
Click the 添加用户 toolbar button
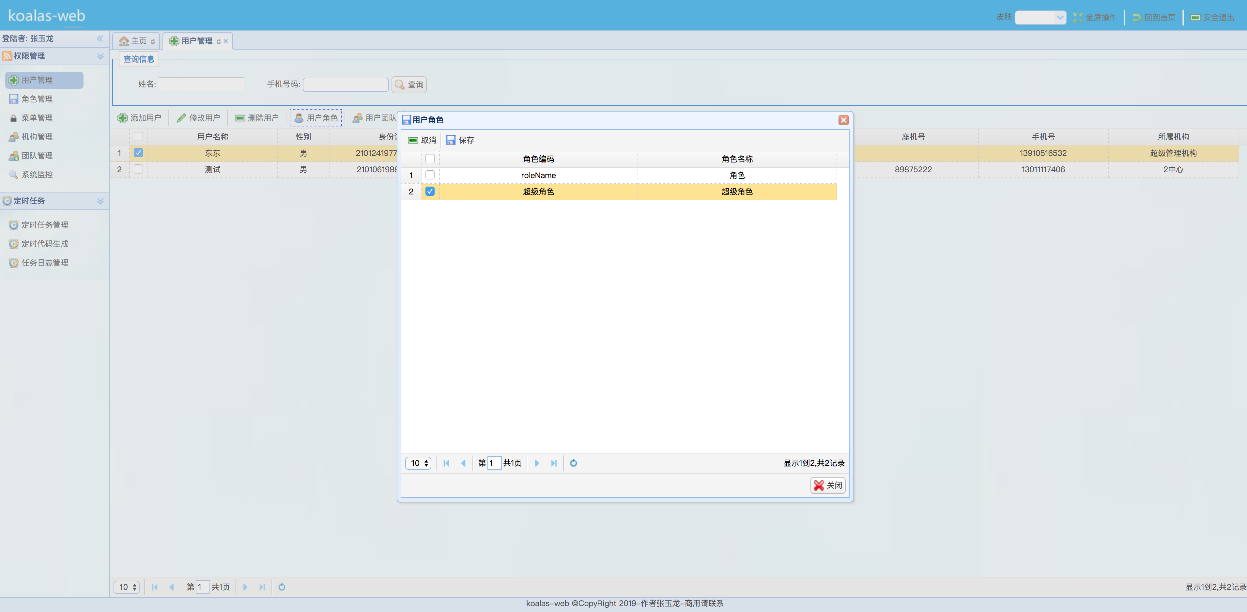point(139,118)
